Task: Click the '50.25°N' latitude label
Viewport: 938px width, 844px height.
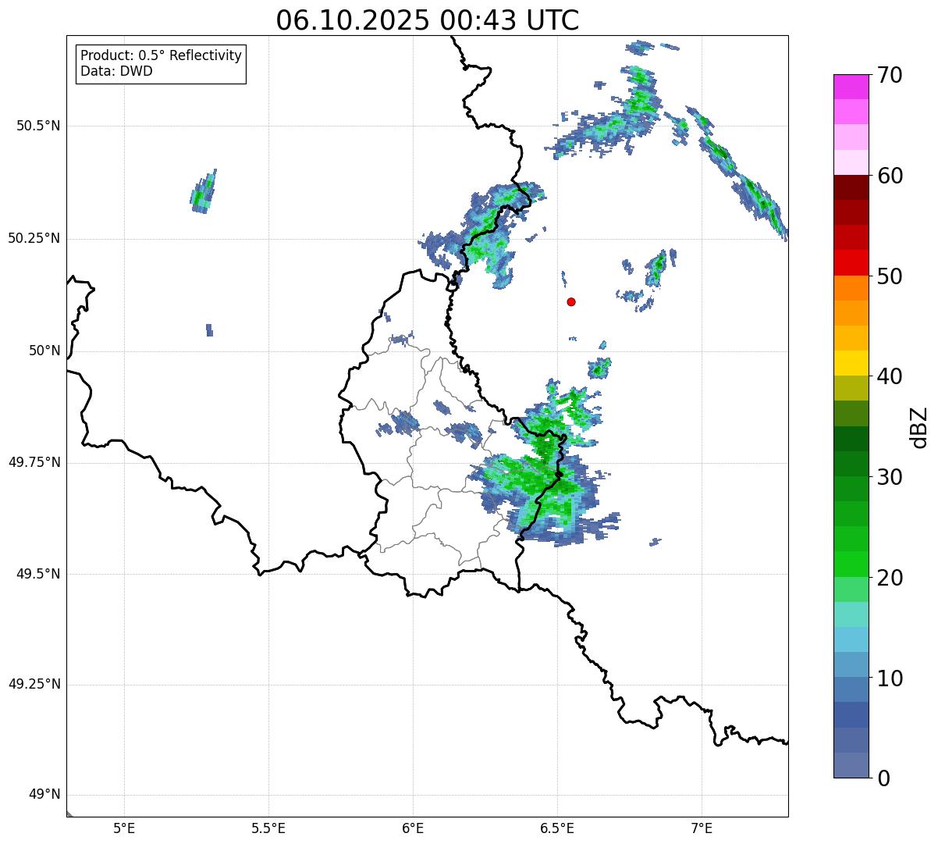Action: pos(34,238)
